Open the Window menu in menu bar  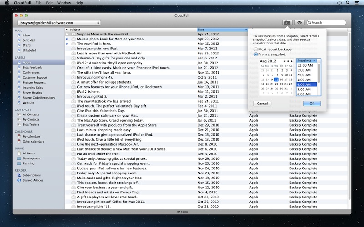tap(64, 3)
